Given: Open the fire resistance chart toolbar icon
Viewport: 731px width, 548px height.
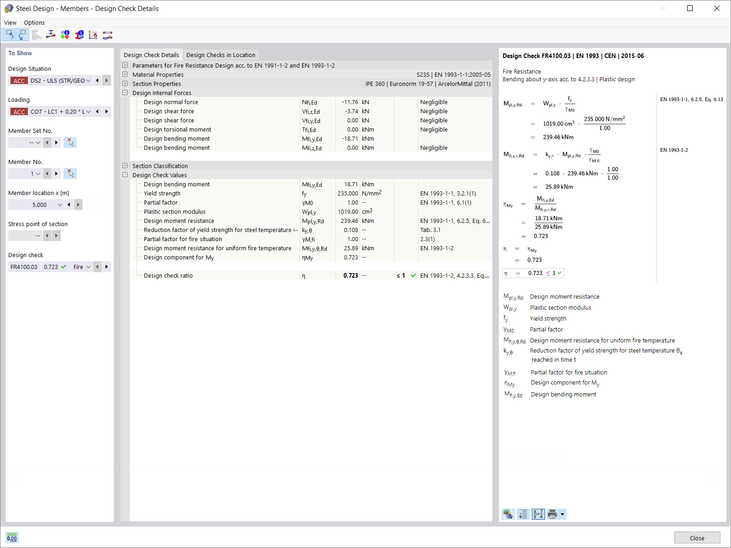Looking at the screenshot, I should point(93,35).
